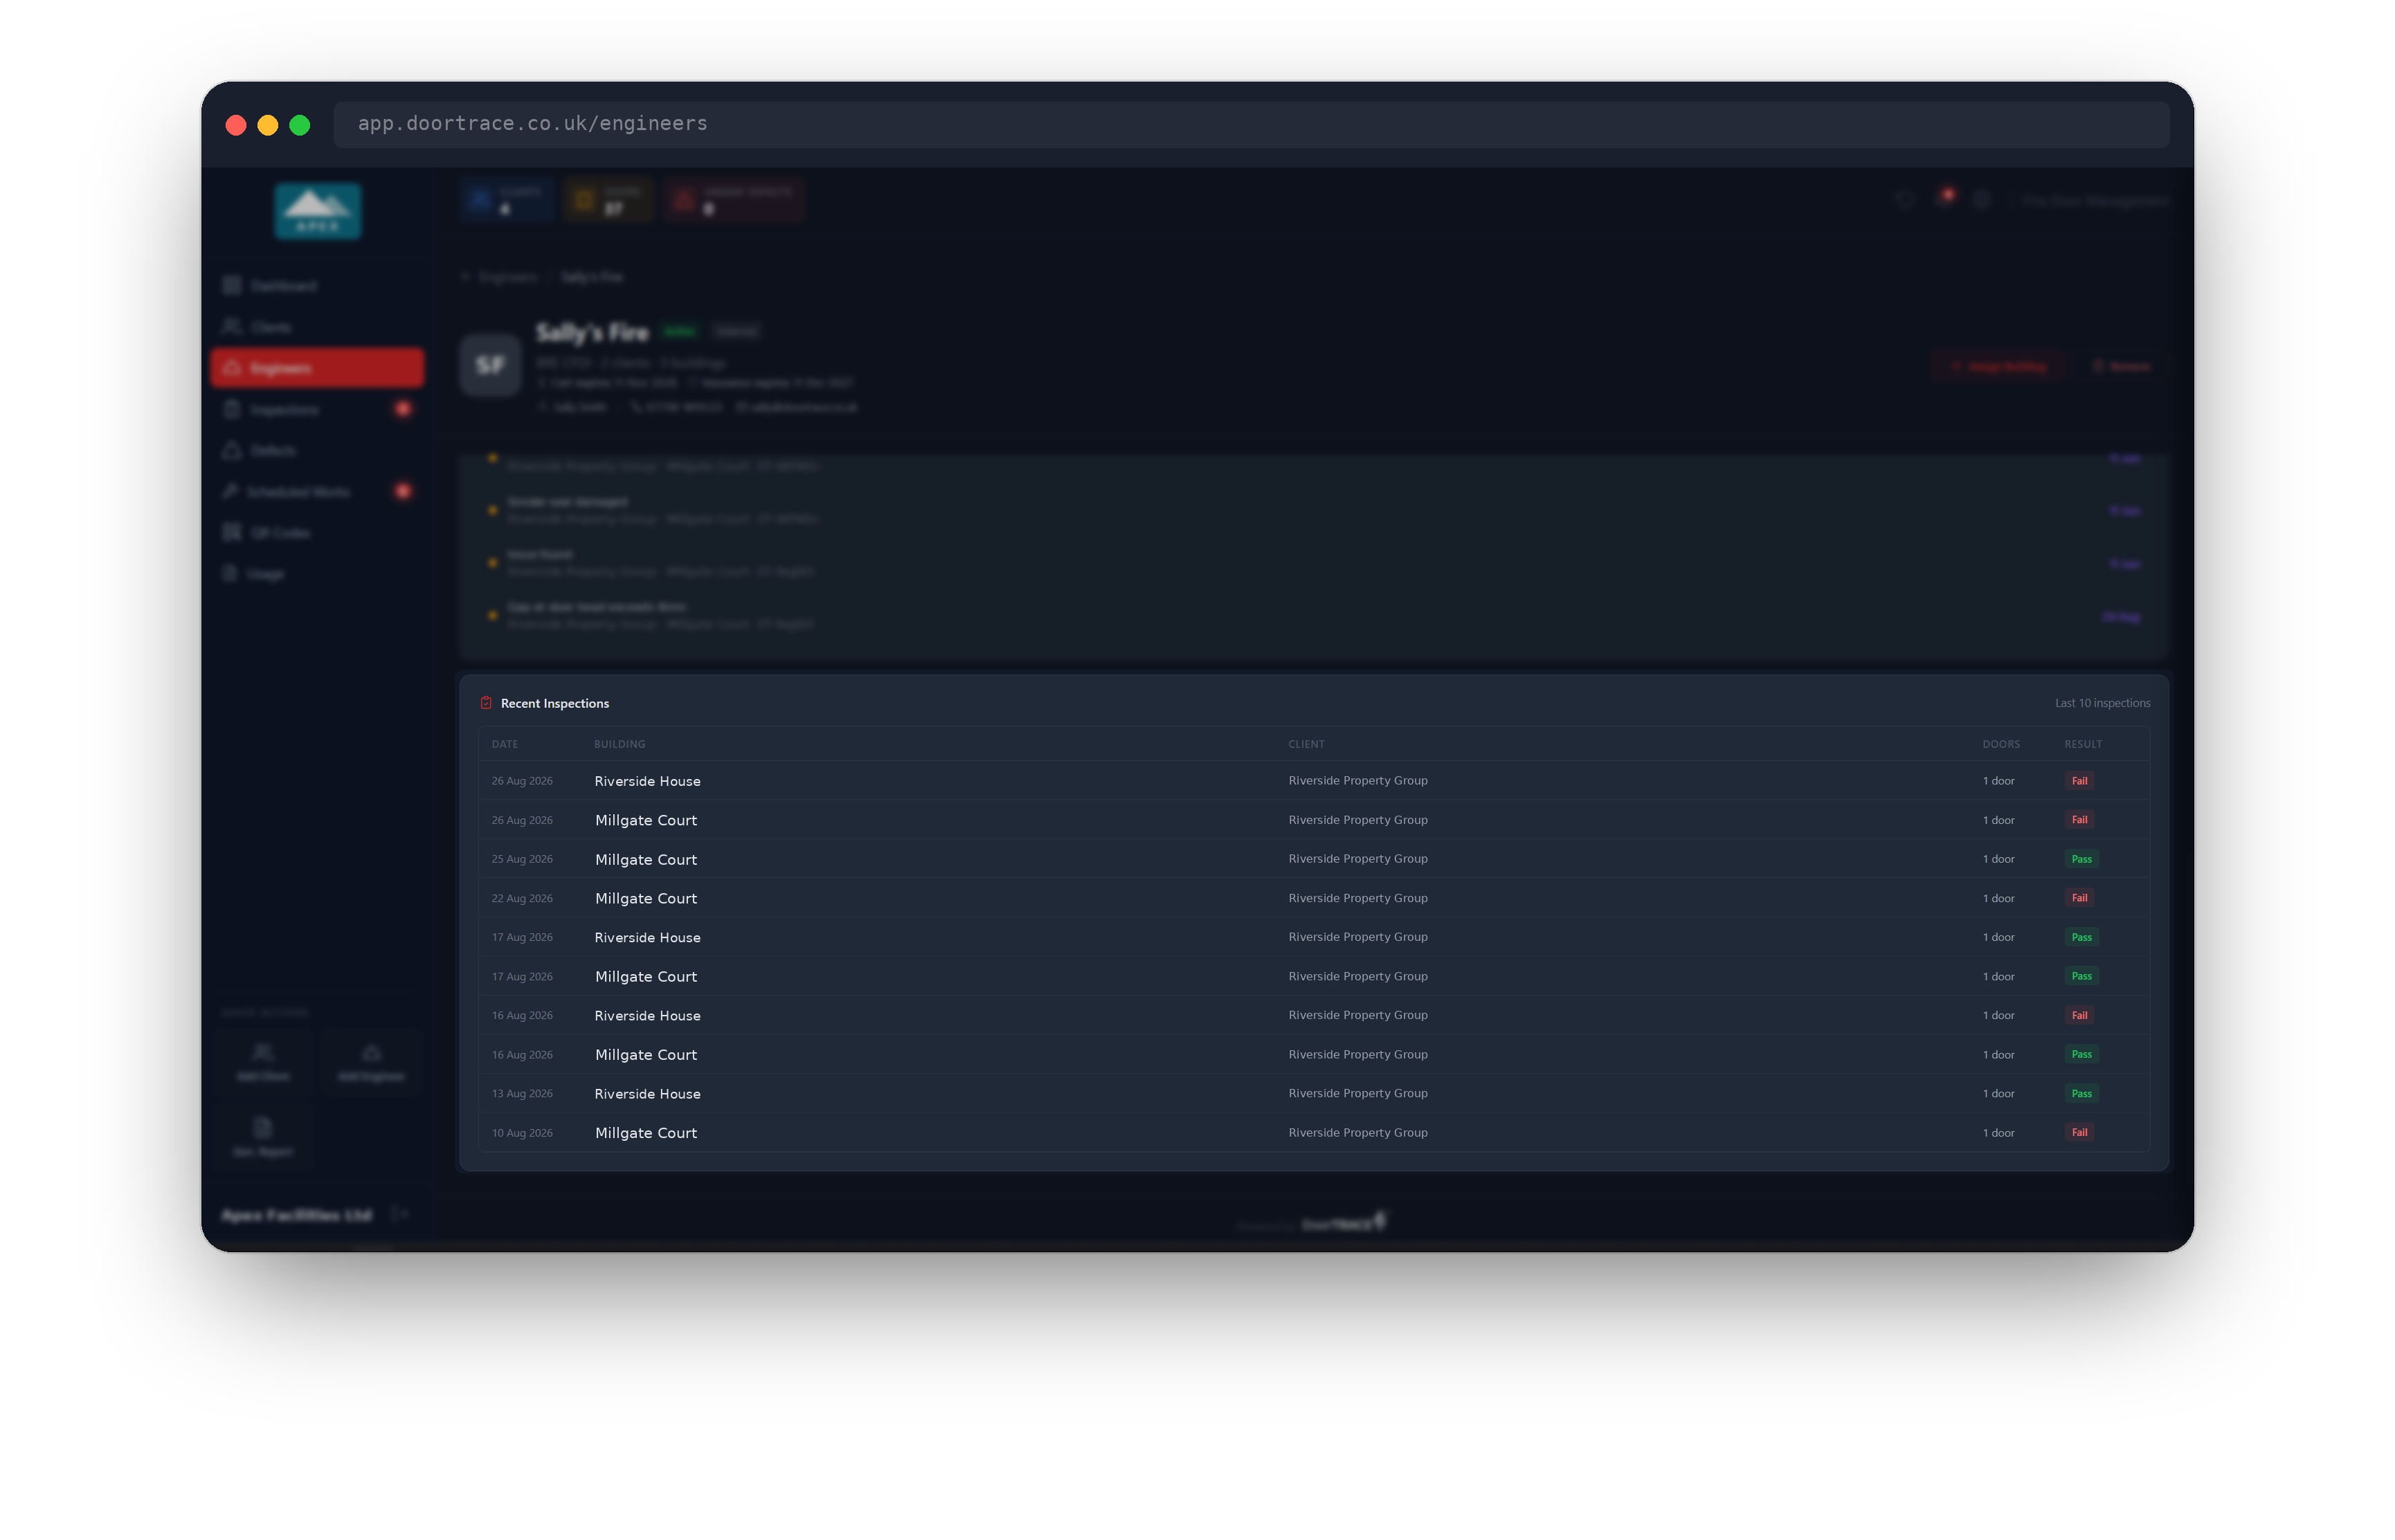This screenshot has height=1540, width=2395.
Task: Click Riverside Property Group on the 22 Aug 2026 row
Action: pyautogui.click(x=1357, y=898)
